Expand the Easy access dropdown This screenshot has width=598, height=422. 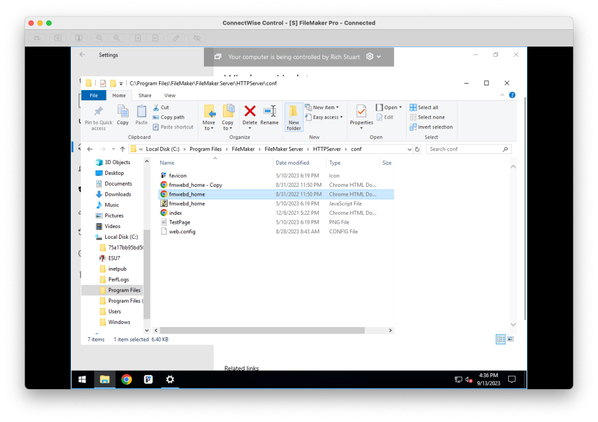coord(328,117)
